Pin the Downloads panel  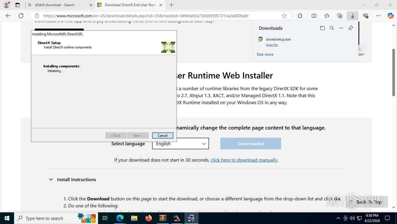click(x=351, y=28)
